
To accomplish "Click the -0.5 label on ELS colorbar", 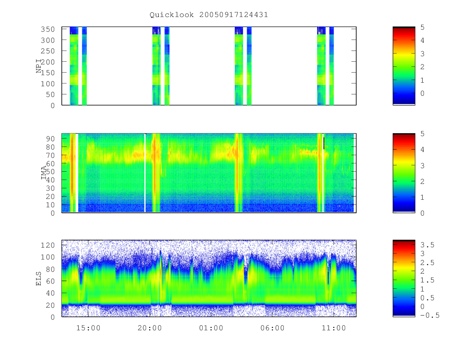I will [429, 315].
